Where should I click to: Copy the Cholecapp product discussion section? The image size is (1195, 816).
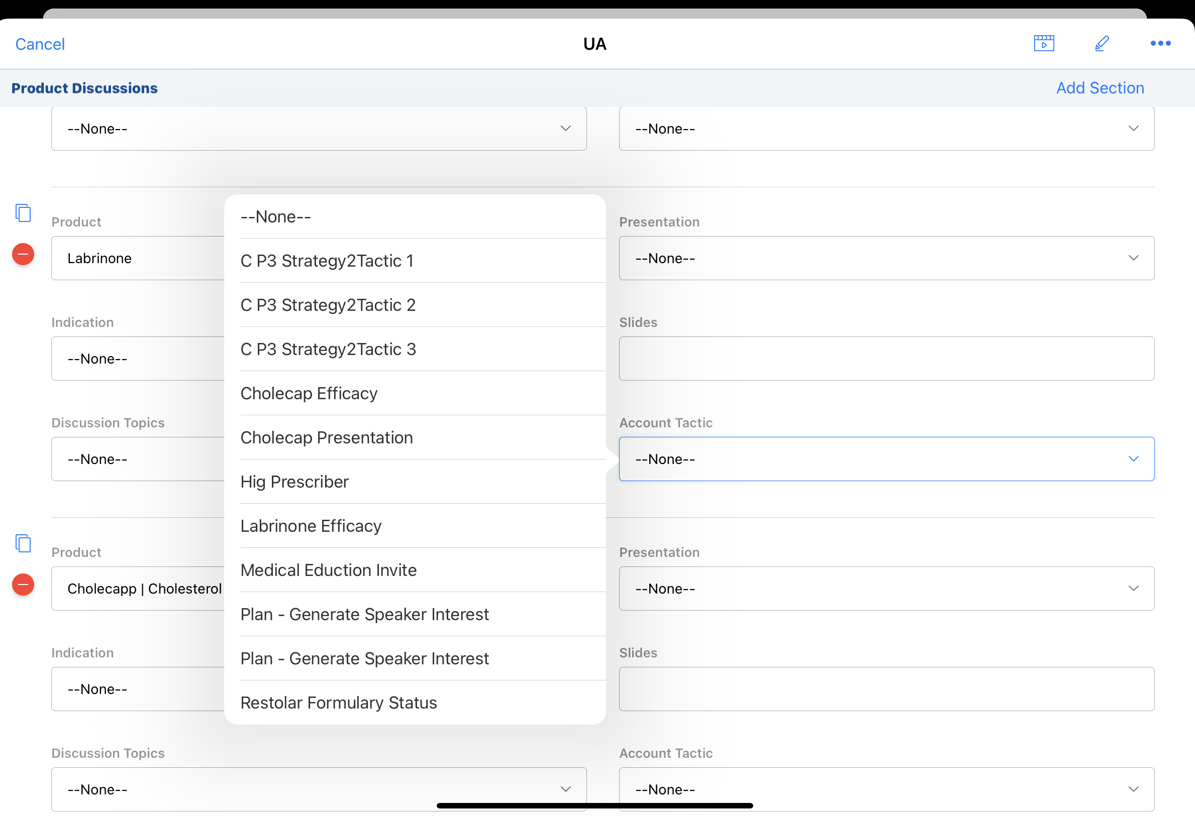(23, 543)
